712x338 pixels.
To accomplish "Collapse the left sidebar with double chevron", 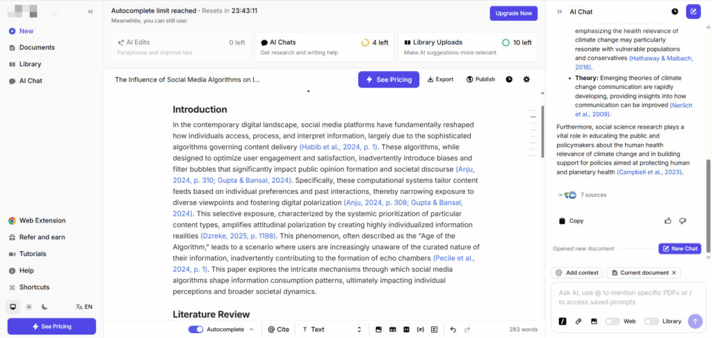I will coord(90,11).
